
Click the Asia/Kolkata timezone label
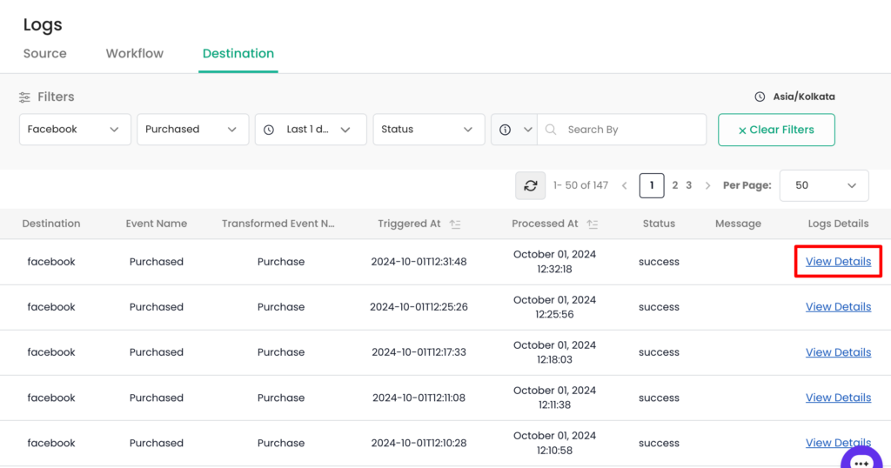(804, 97)
